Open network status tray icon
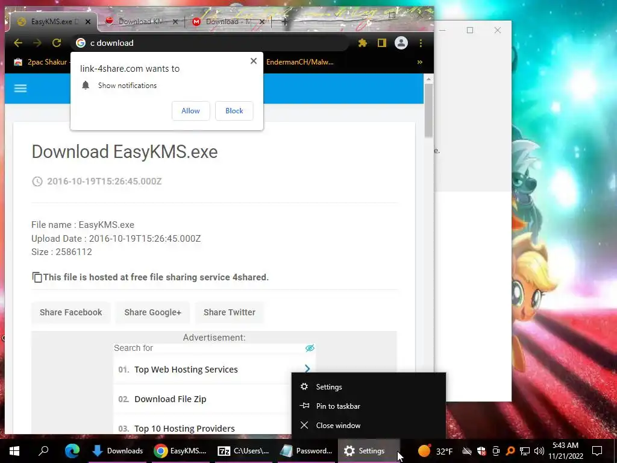Screen dimensions: 617x463 [525, 451]
